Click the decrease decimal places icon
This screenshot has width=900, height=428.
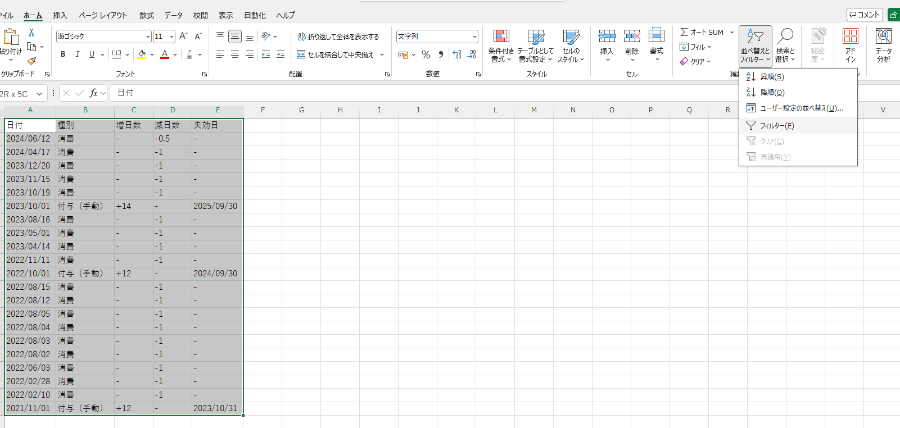(472, 54)
